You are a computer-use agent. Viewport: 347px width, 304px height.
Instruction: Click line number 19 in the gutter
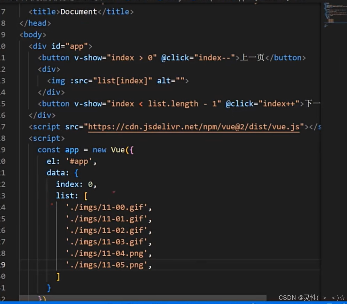(x=4, y=150)
